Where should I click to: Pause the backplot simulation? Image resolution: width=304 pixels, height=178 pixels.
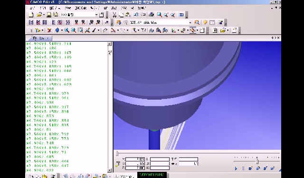point(243,169)
